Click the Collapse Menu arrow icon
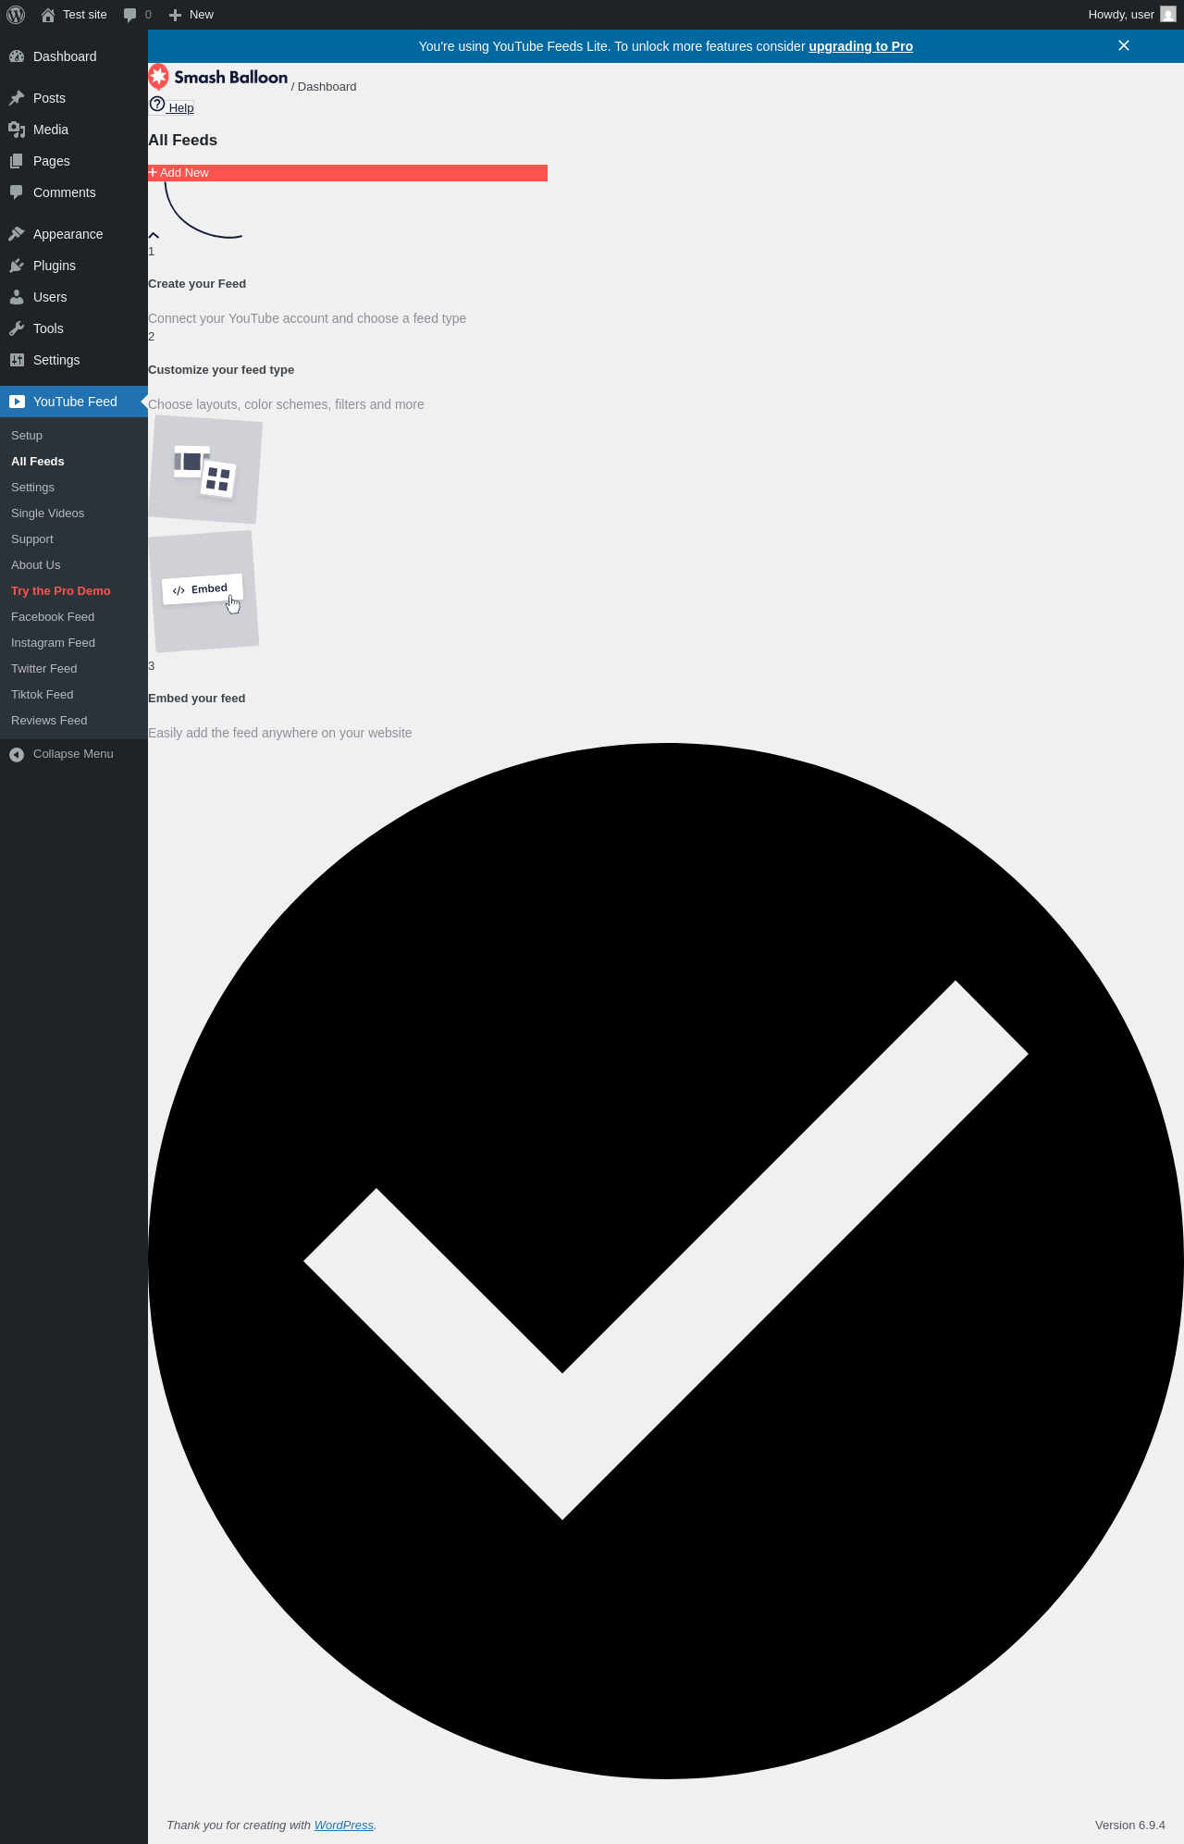The height and width of the screenshot is (1844, 1184). [x=17, y=755]
